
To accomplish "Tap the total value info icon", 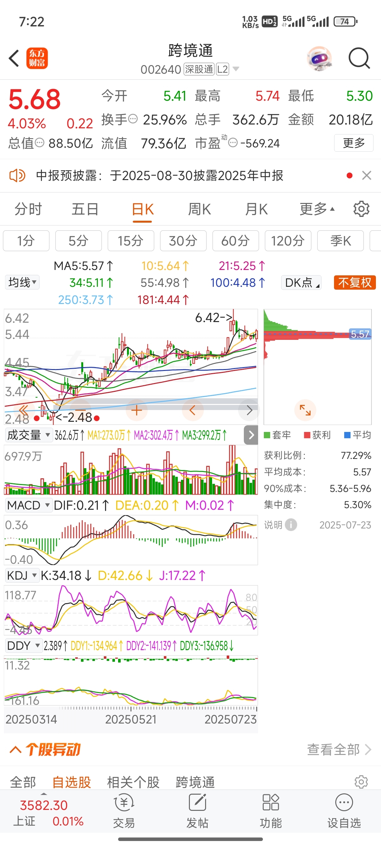I will click(x=39, y=143).
